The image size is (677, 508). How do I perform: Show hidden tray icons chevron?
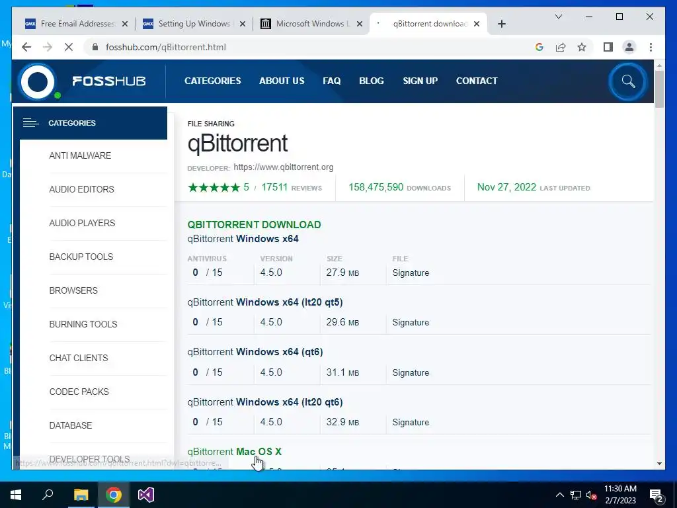559,495
